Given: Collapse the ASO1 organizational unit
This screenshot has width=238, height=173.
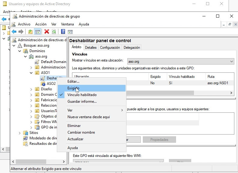Looking at the screenshot, I should point(31,73).
